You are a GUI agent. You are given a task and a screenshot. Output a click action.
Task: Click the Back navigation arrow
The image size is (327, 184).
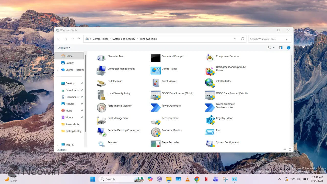point(59,39)
